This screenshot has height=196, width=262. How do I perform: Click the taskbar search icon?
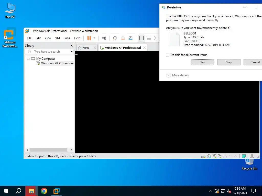coord(18,191)
